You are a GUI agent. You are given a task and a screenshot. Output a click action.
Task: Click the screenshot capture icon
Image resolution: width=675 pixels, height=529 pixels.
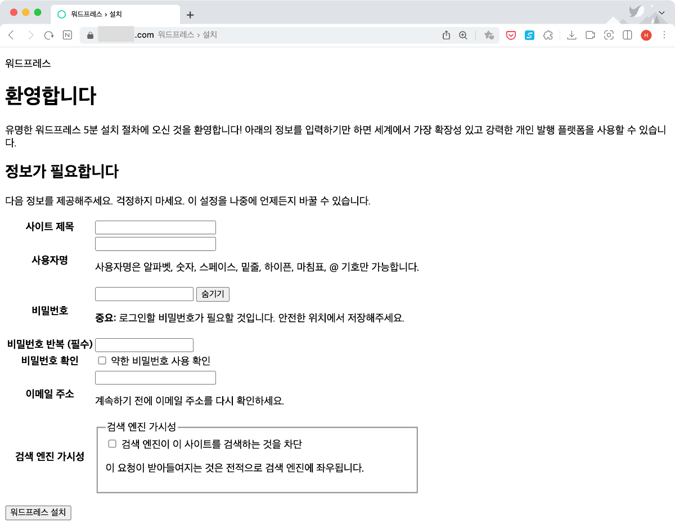pos(609,35)
